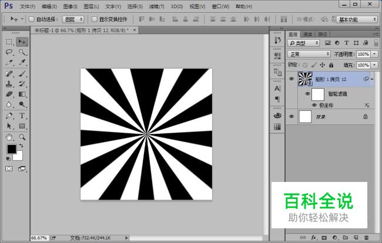Select the Path Selection tool
Viewport: 382px width, 243px height.
click(9, 126)
